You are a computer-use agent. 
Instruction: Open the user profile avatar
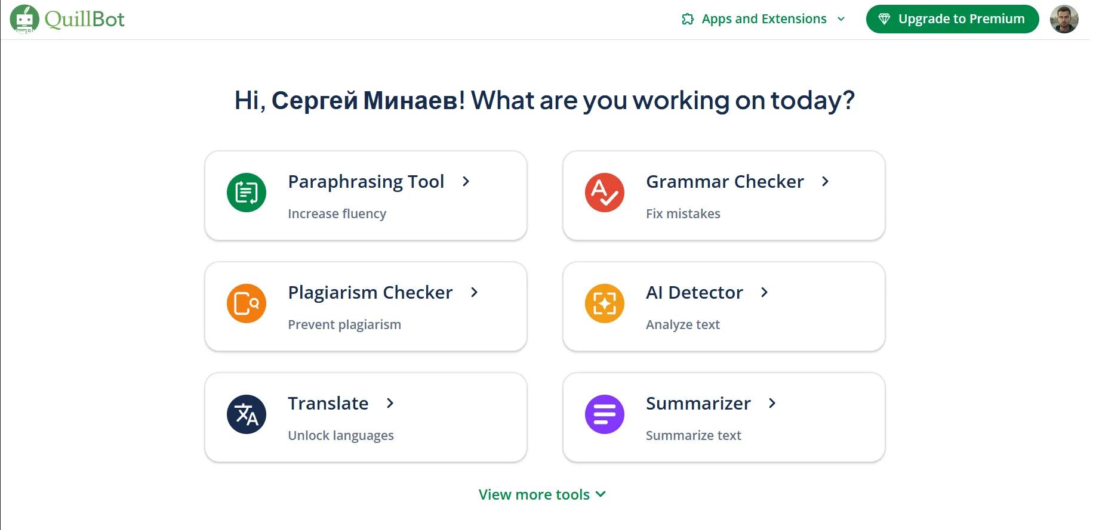coord(1064,19)
